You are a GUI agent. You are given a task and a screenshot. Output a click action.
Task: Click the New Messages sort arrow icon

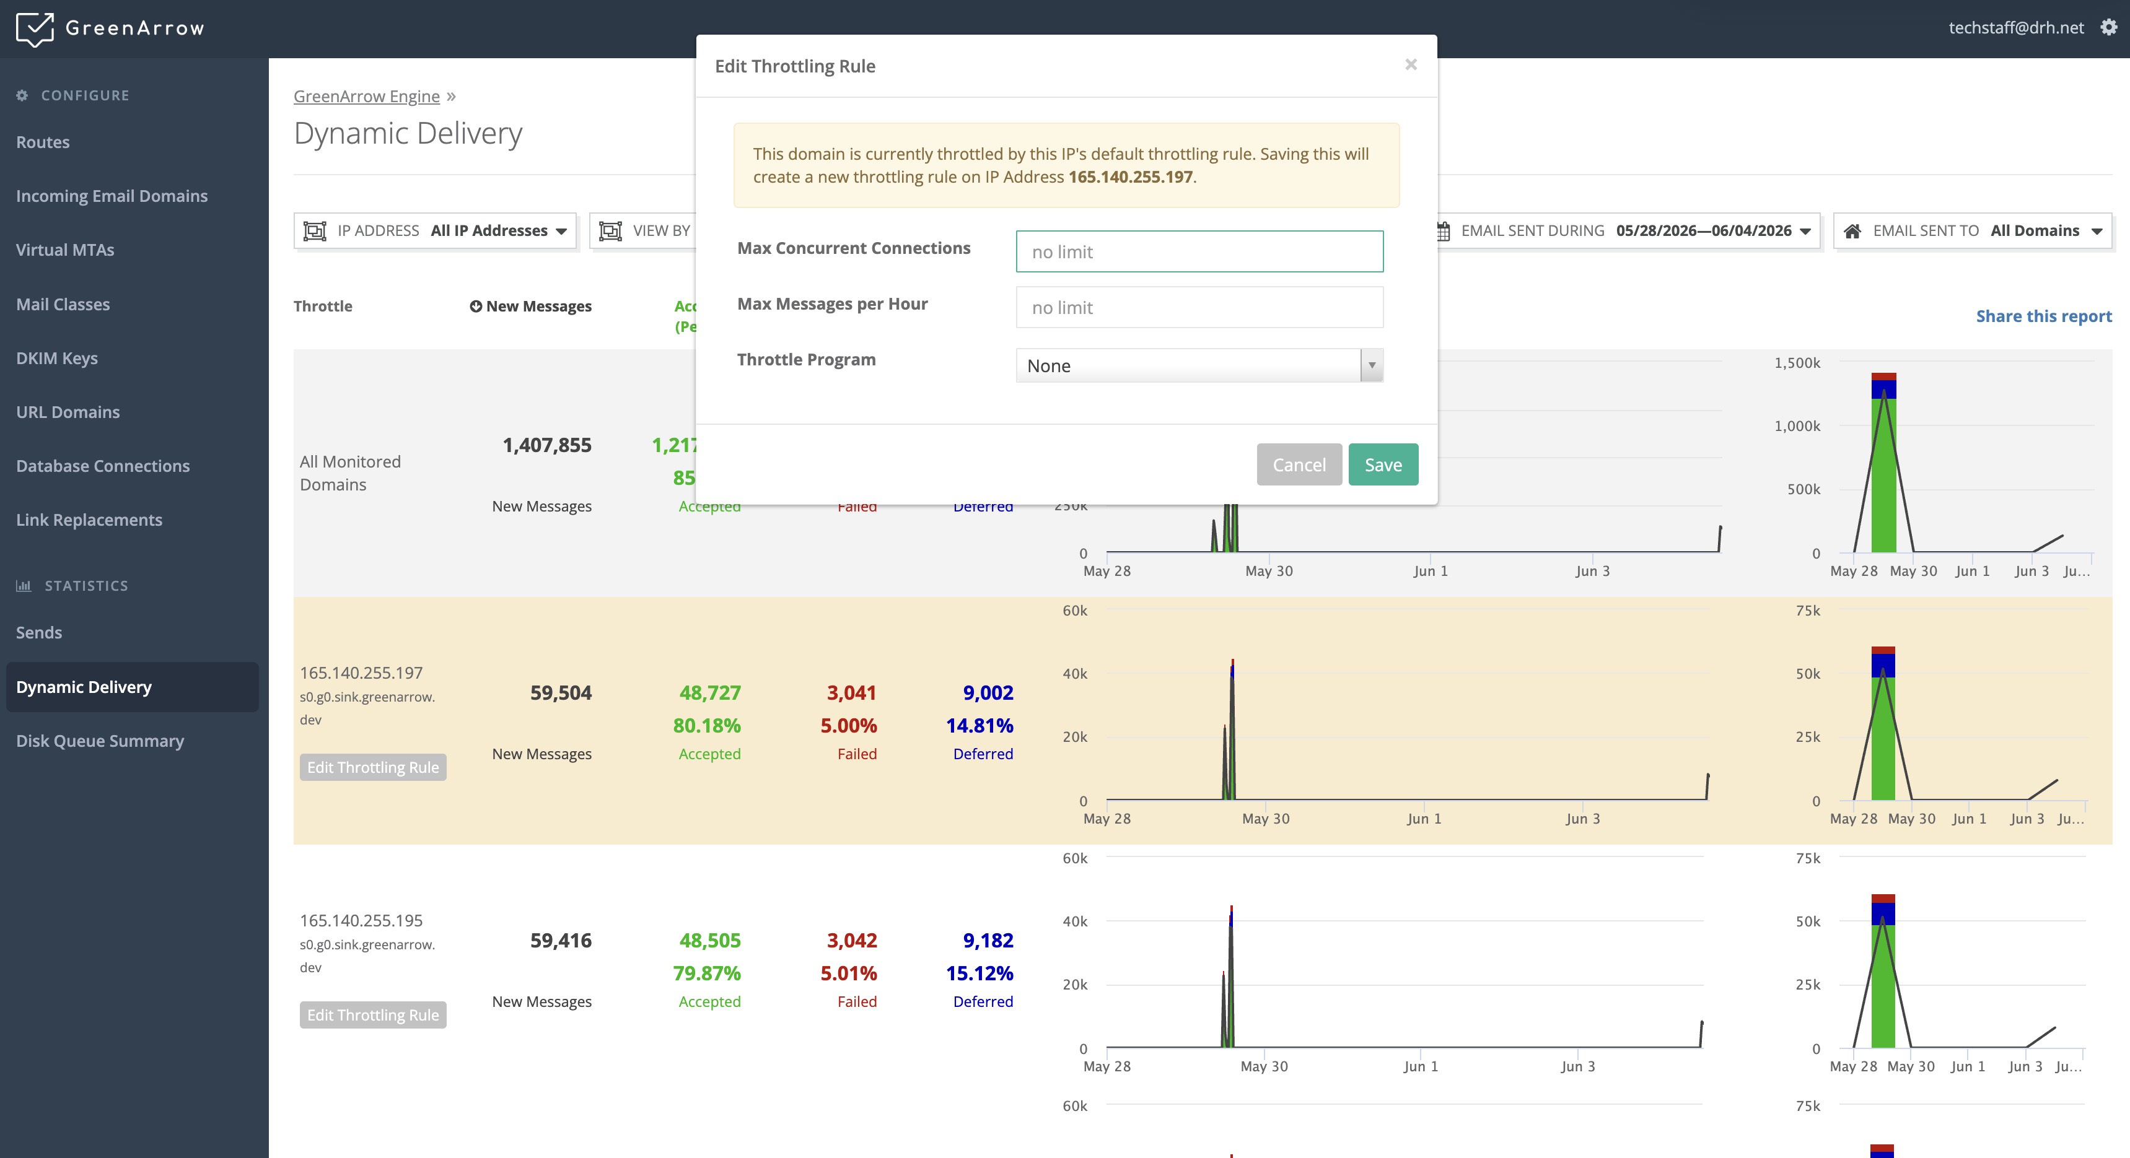475,306
